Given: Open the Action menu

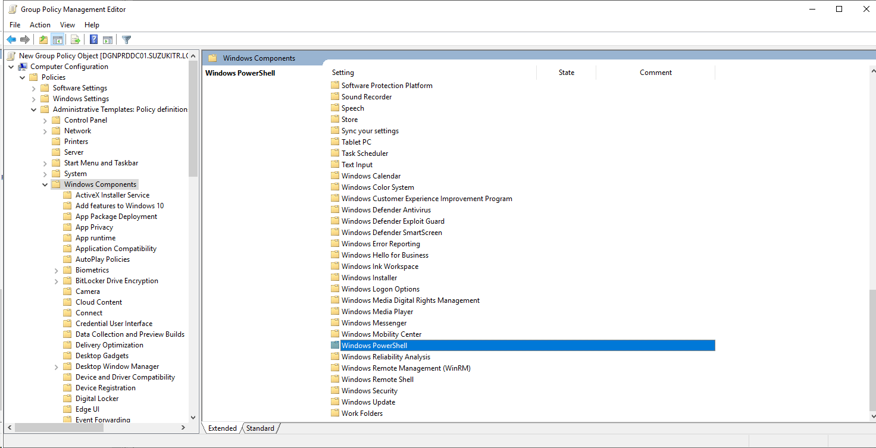Looking at the screenshot, I should click(39, 25).
